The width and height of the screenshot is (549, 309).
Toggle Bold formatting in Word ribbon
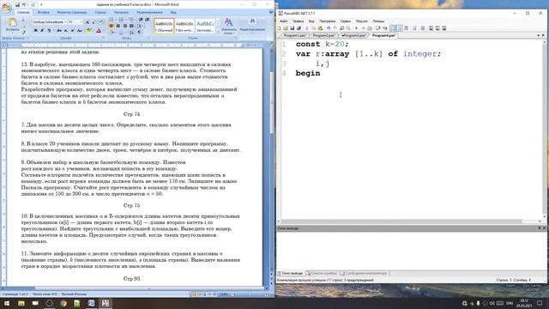35,31
